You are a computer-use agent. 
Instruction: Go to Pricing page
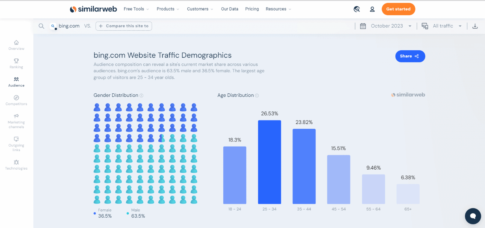pos(252,9)
